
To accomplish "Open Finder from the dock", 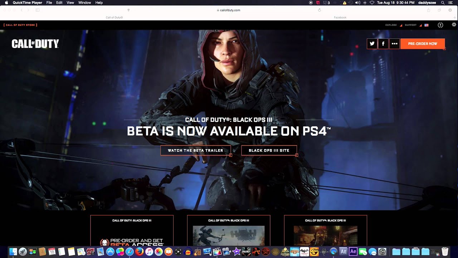I will click(x=13, y=252).
